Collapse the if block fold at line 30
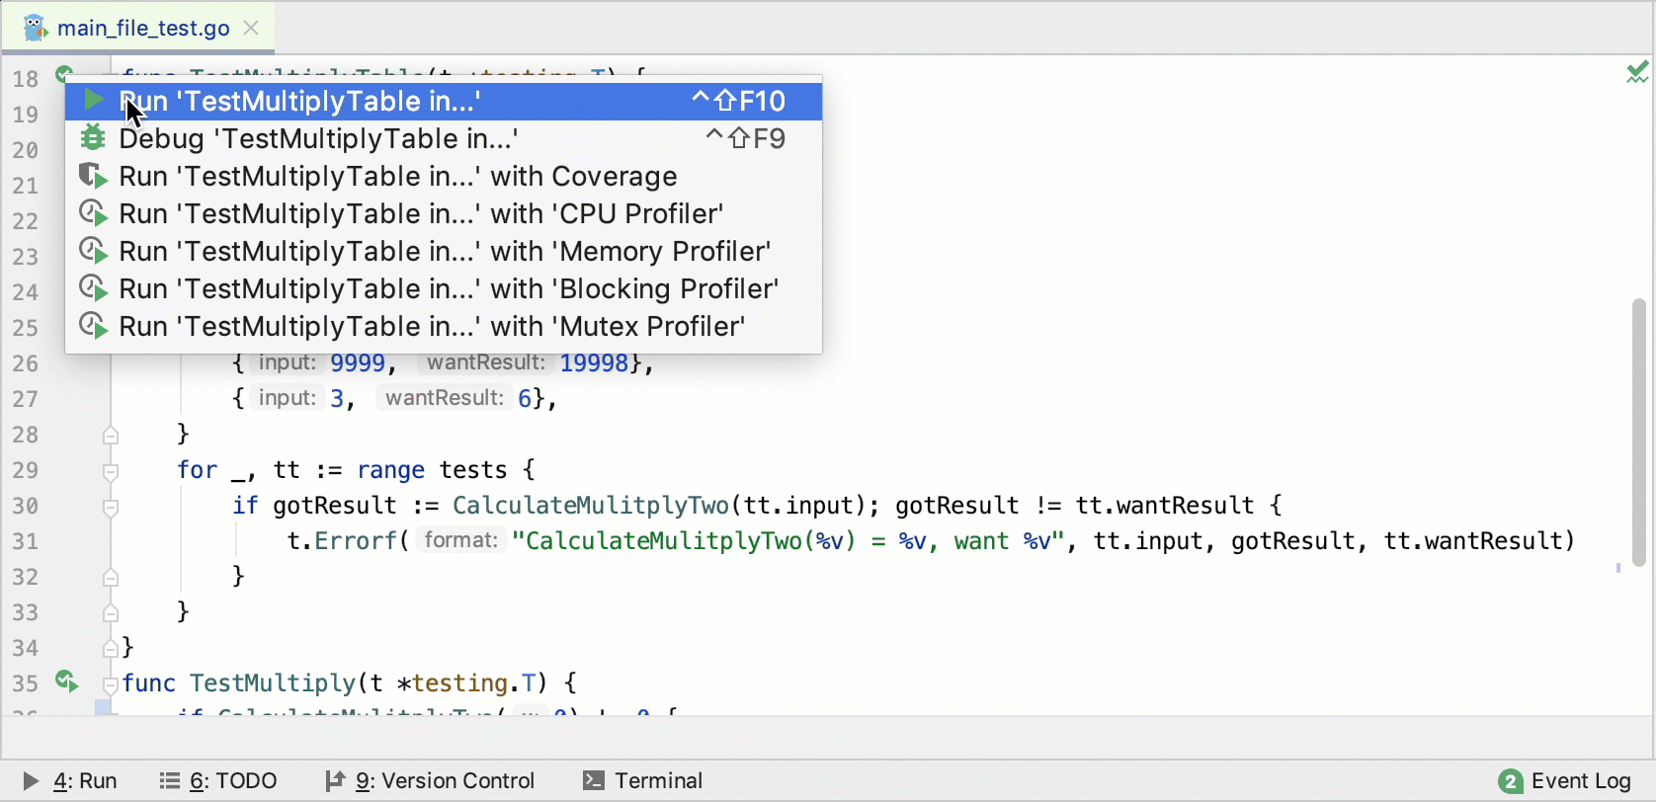The image size is (1656, 802). 111,507
